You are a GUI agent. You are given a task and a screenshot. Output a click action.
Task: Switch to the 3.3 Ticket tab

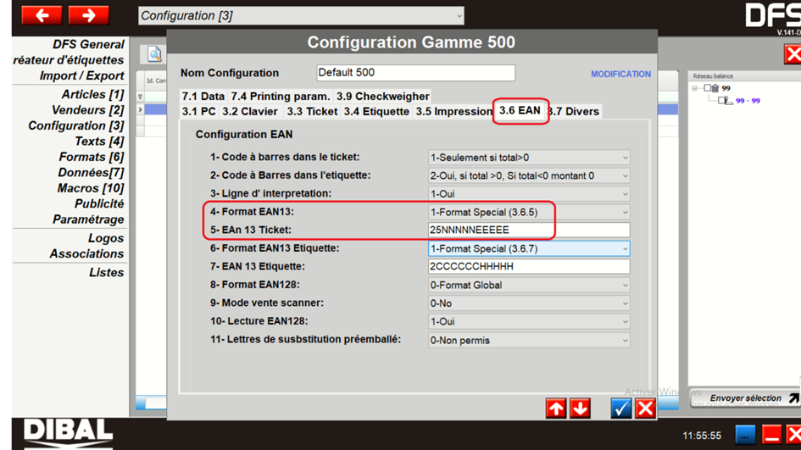[312, 111]
